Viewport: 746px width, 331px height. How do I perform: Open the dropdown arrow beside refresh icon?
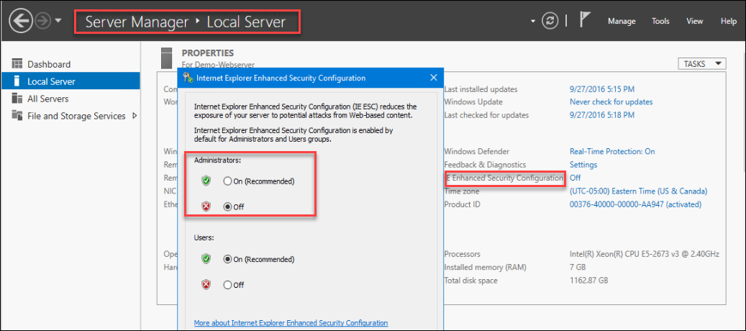(x=533, y=22)
